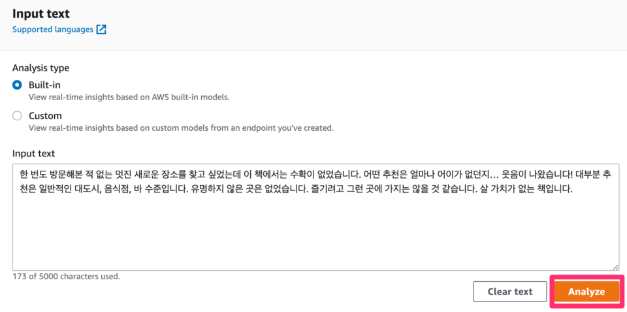Click the Input text page heading
The width and height of the screenshot is (627, 312).
(x=41, y=14)
